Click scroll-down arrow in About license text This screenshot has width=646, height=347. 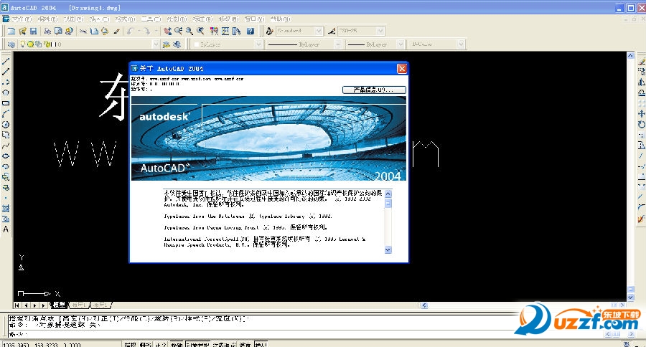pos(388,249)
